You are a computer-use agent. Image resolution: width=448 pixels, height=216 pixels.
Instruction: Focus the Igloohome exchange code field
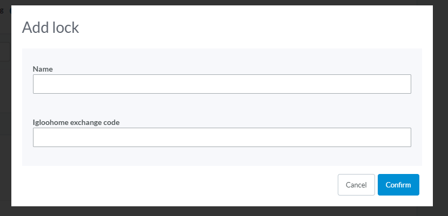(x=222, y=137)
